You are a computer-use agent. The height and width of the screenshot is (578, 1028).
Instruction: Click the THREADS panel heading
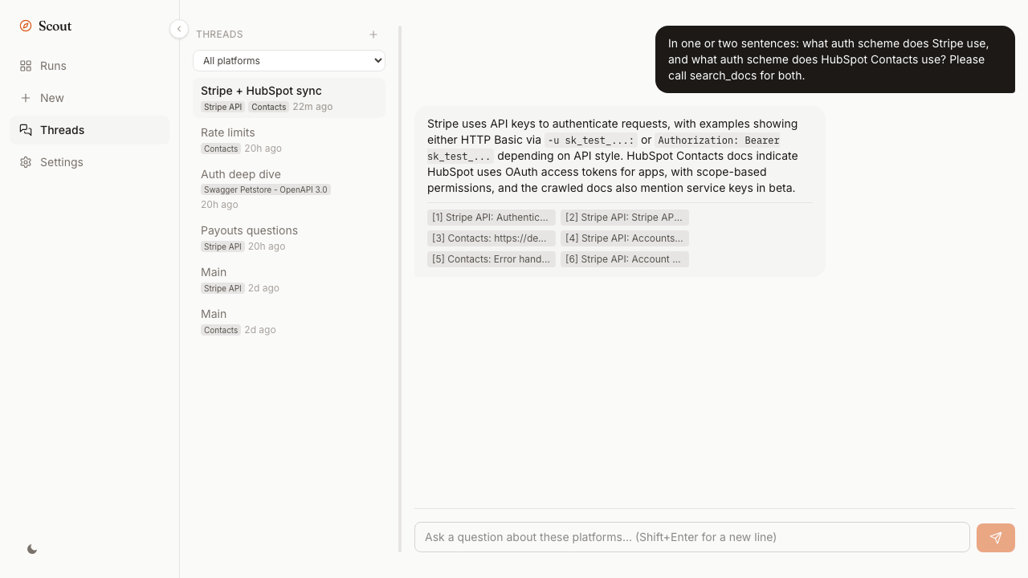pyautogui.click(x=219, y=35)
